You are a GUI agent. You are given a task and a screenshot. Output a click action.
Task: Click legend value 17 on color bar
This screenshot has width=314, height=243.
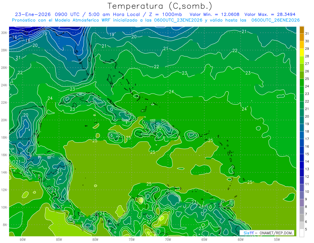click(x=307, y=139)
